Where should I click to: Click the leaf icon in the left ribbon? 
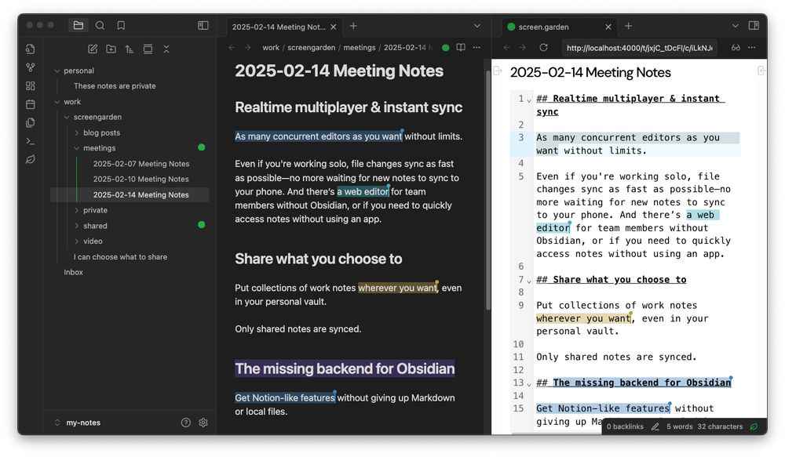31,159
